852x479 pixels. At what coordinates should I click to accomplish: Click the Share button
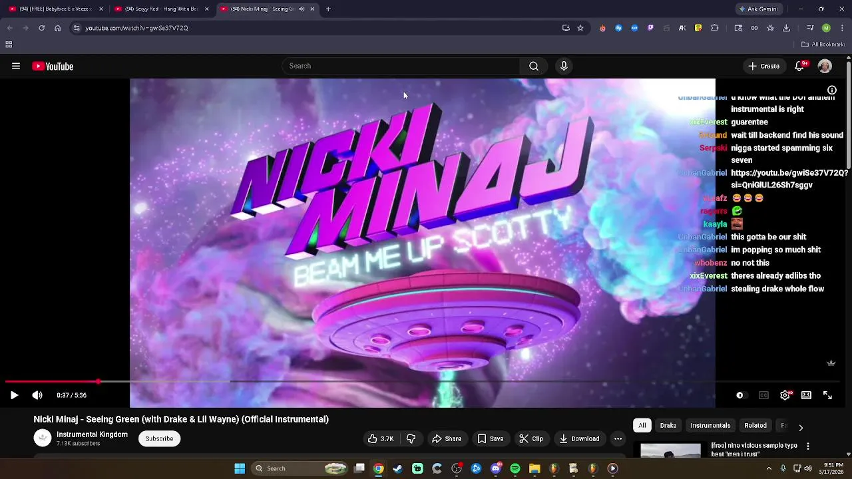coord(447,438)
